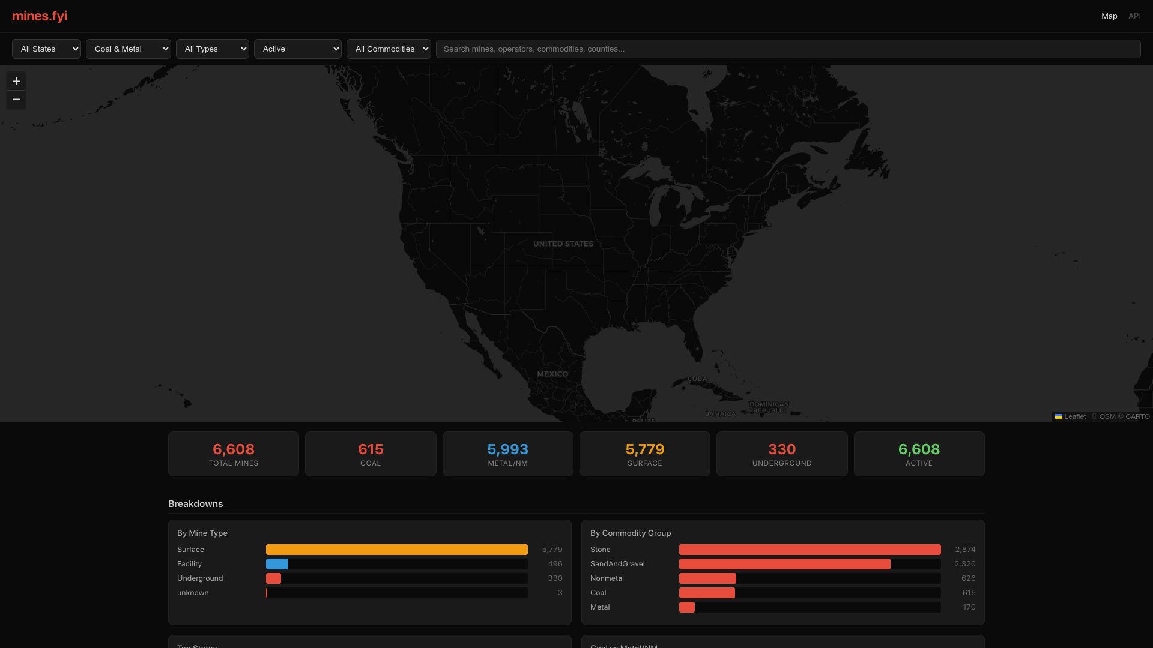The height and width of the screenshot is (648, 1153).
Task: Select the Underground 330 stat card
Action: 782,454
